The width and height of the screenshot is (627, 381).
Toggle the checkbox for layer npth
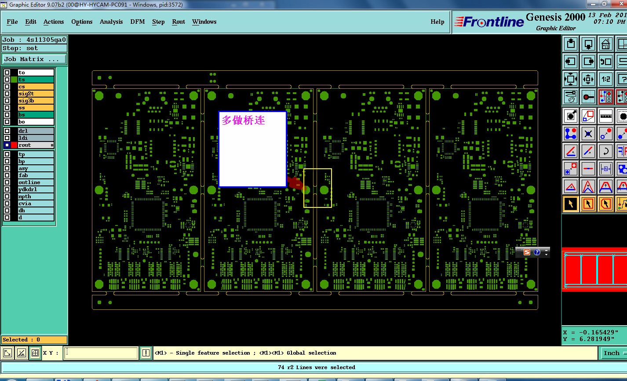(7, 196)
